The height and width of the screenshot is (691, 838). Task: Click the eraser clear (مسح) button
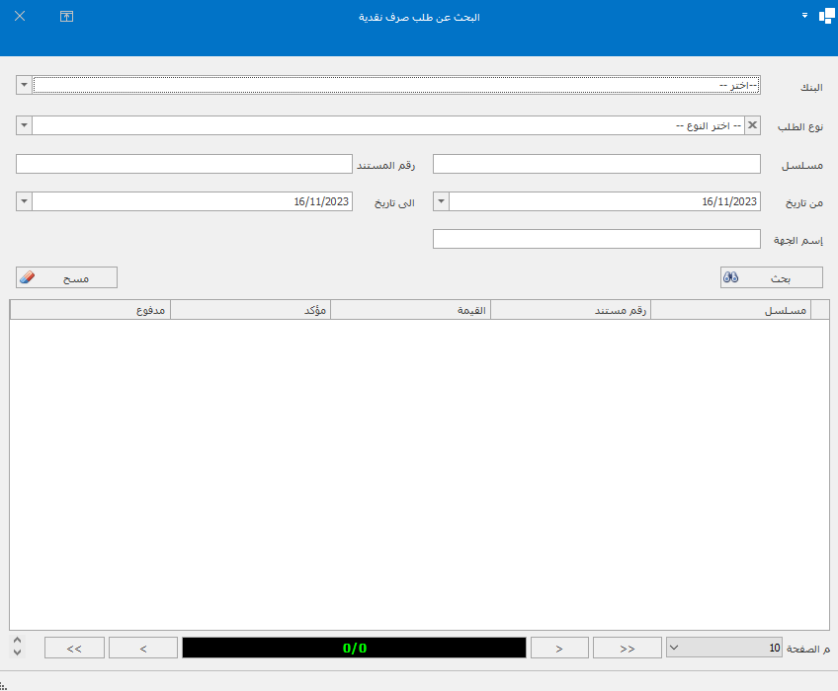click(x=66, y=278)
